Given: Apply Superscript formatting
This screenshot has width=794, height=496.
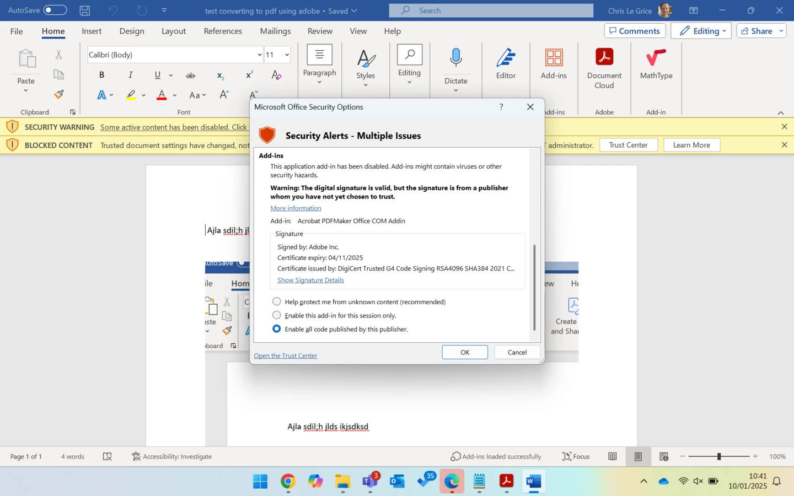Looking at the screenshot, I should coord(249,75).
